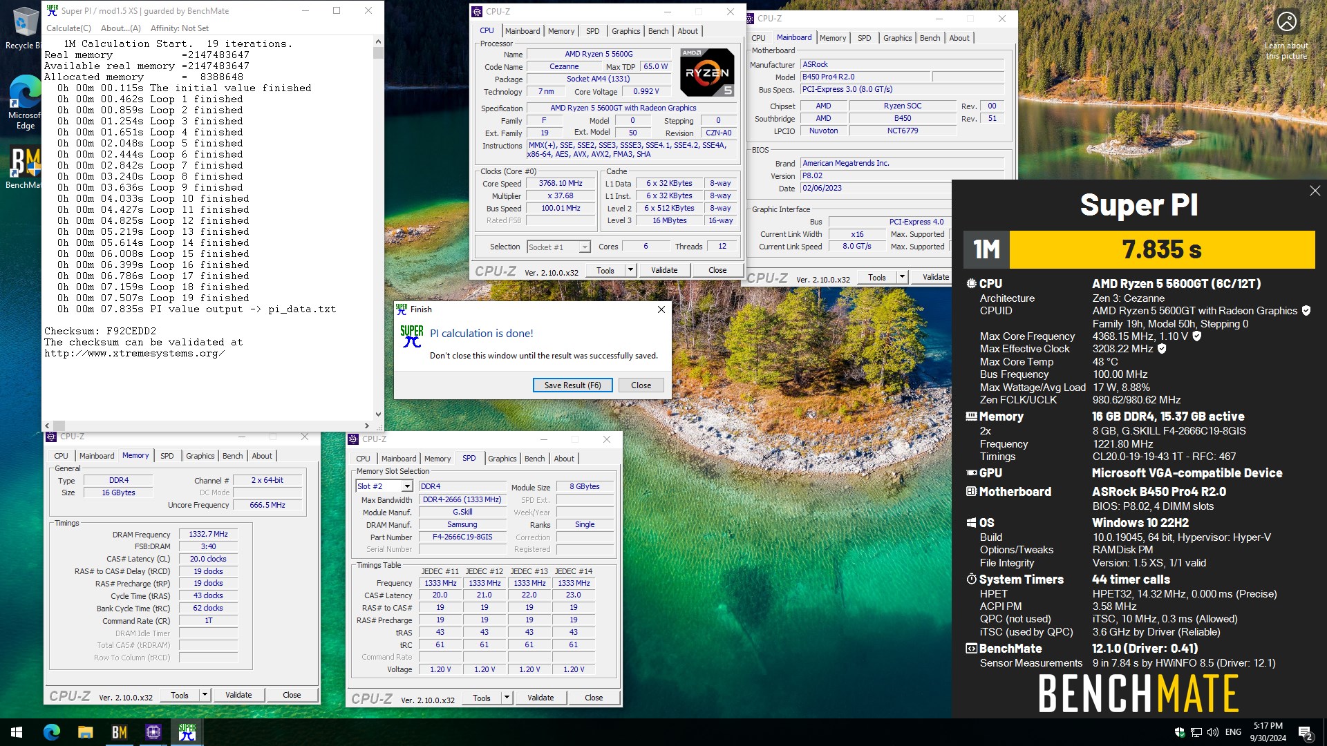Click Checksum: F92CEDD2 text line

[100, 332]
